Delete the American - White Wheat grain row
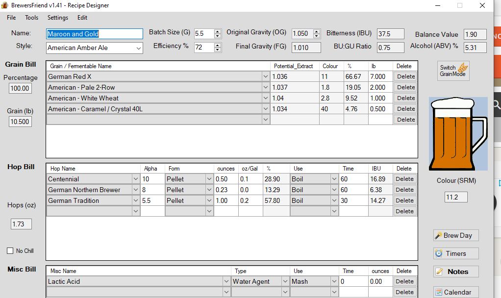501x298 pixels. [405, 98]
